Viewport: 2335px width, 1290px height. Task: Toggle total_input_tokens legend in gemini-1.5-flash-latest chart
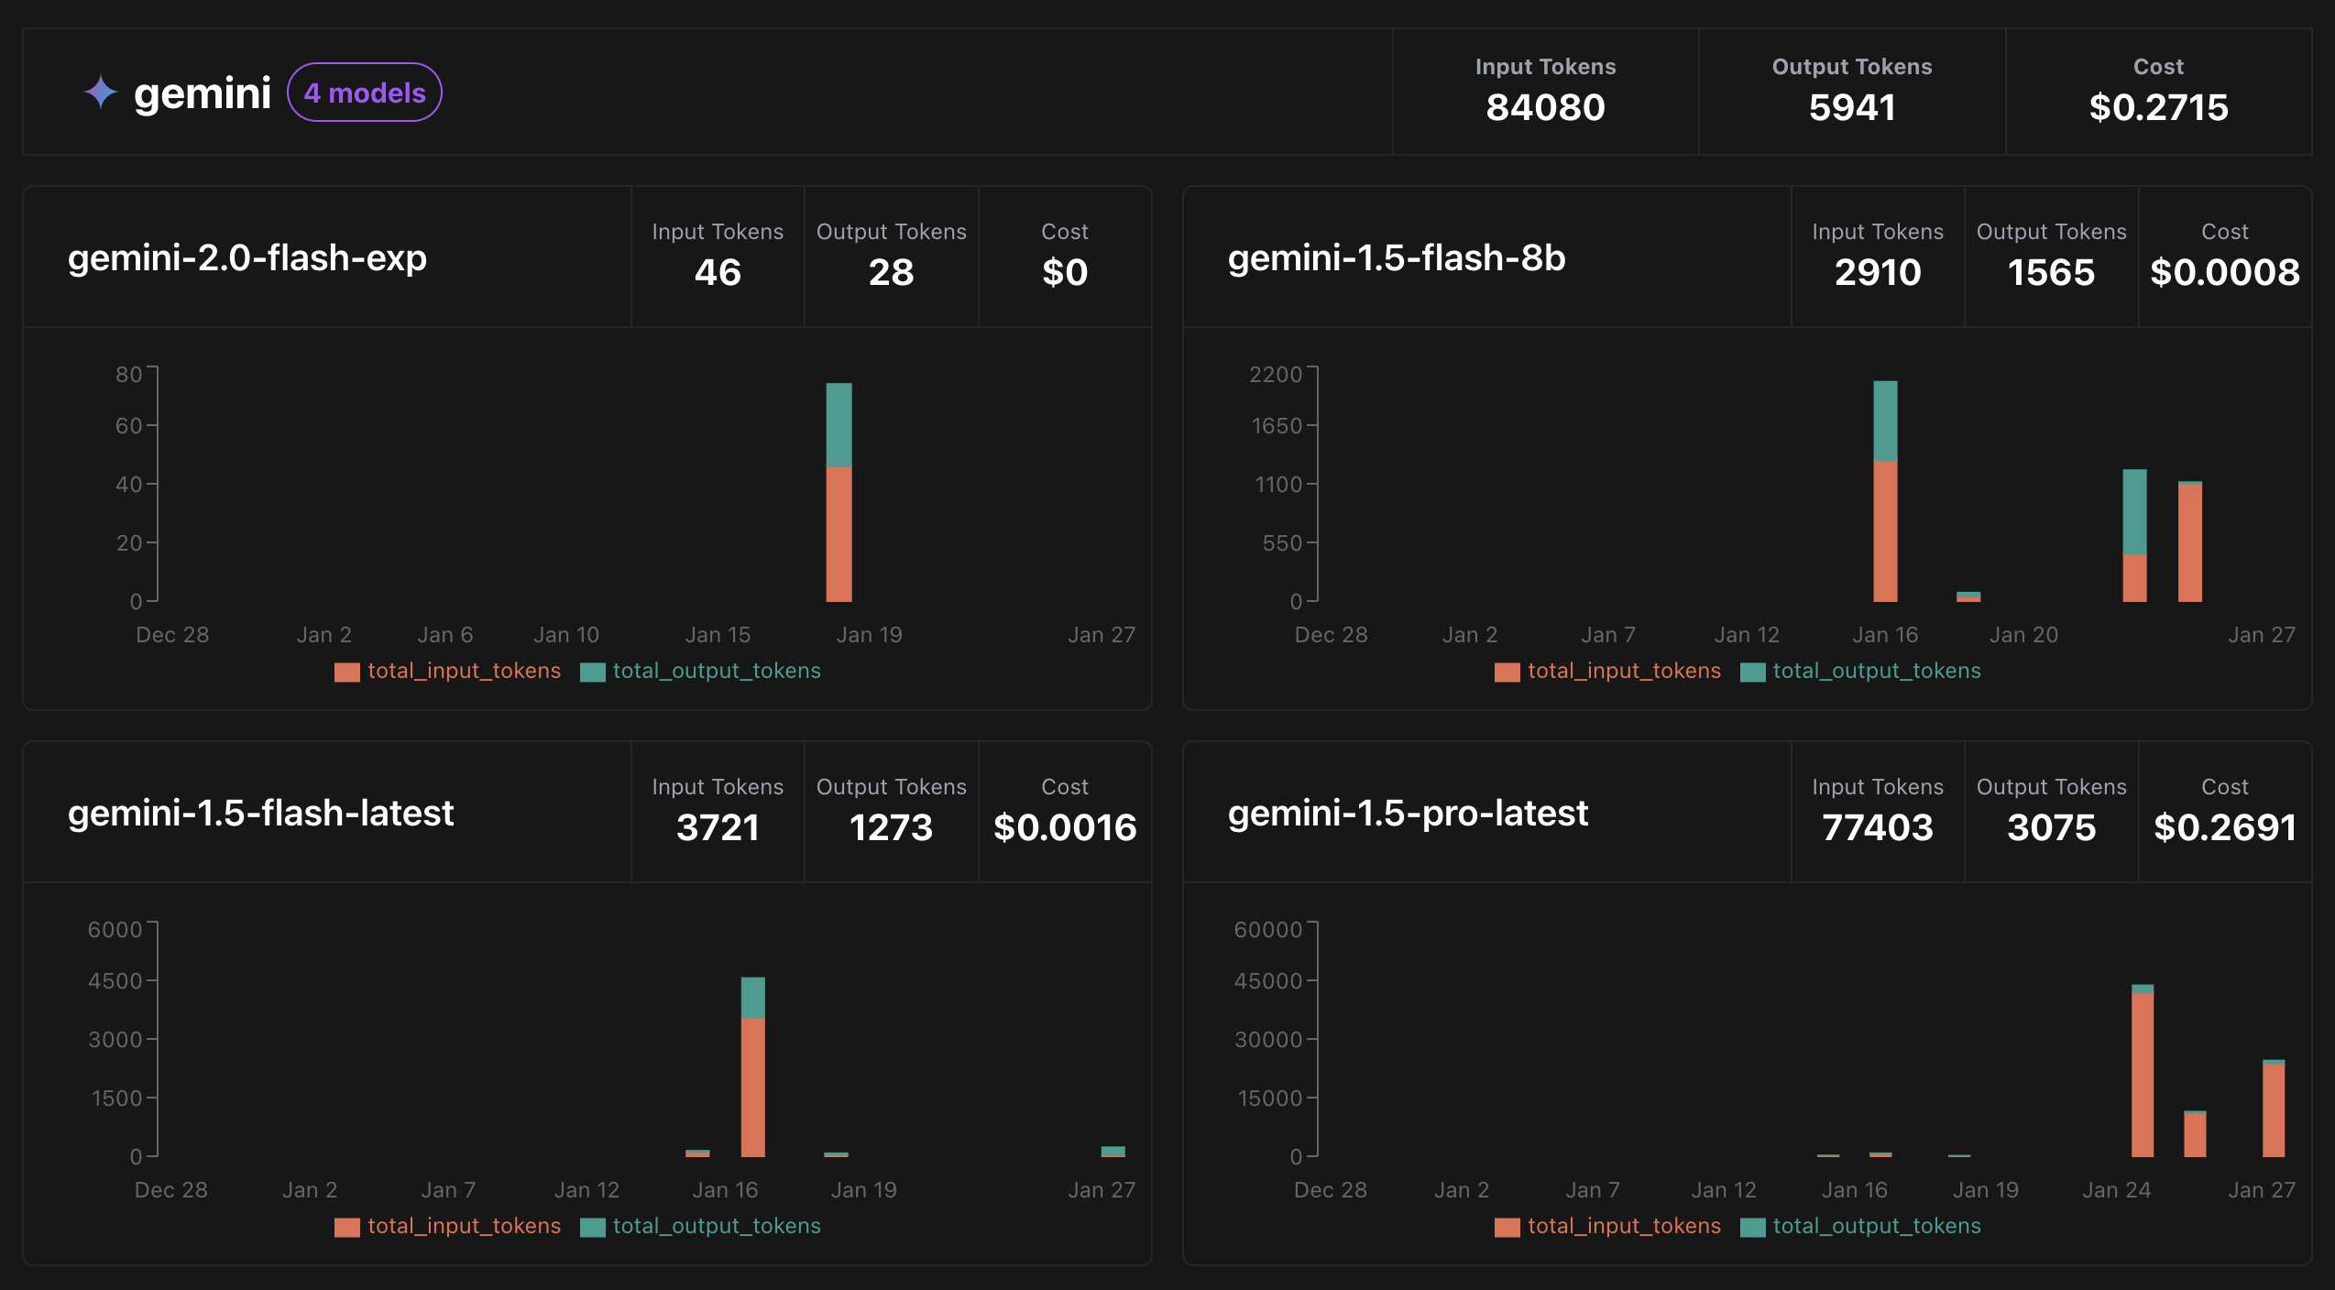coord(448,1227)
